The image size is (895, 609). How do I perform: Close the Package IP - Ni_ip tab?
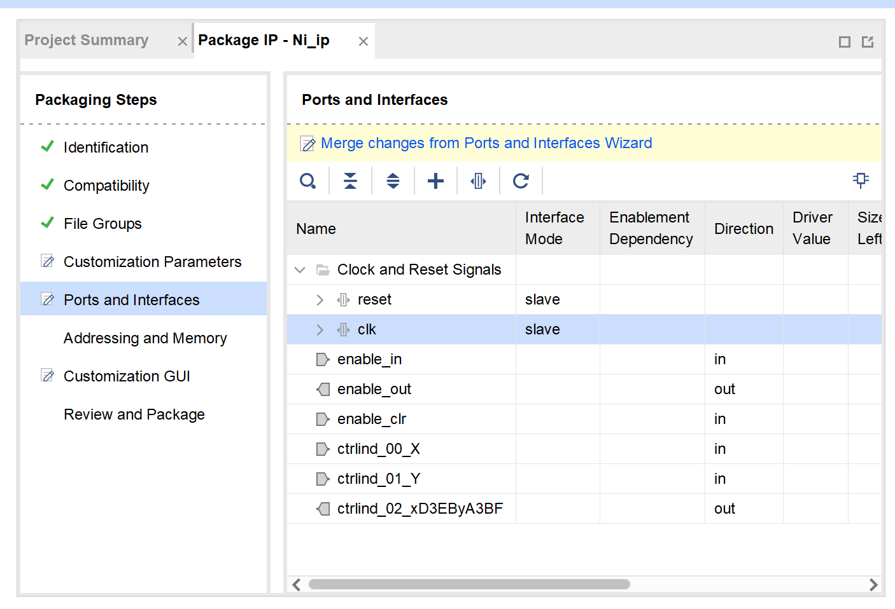point(363,42)
